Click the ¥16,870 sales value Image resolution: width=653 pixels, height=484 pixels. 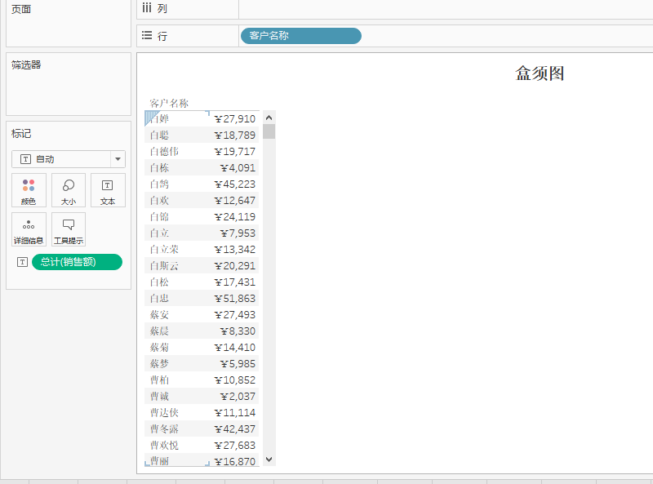[235, 461]
